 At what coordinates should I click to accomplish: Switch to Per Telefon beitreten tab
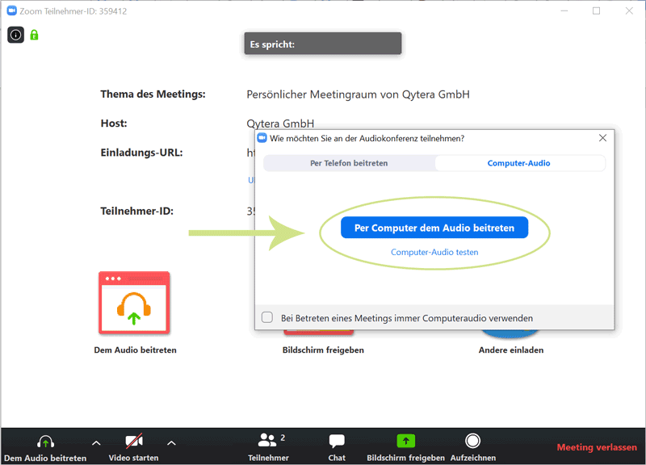349,163
